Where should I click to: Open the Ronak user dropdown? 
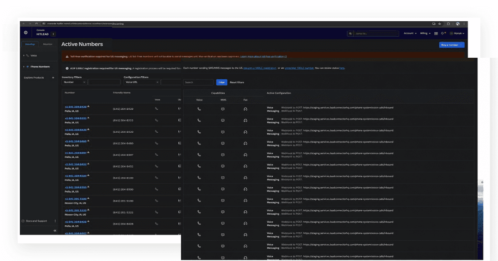[457, 34]
